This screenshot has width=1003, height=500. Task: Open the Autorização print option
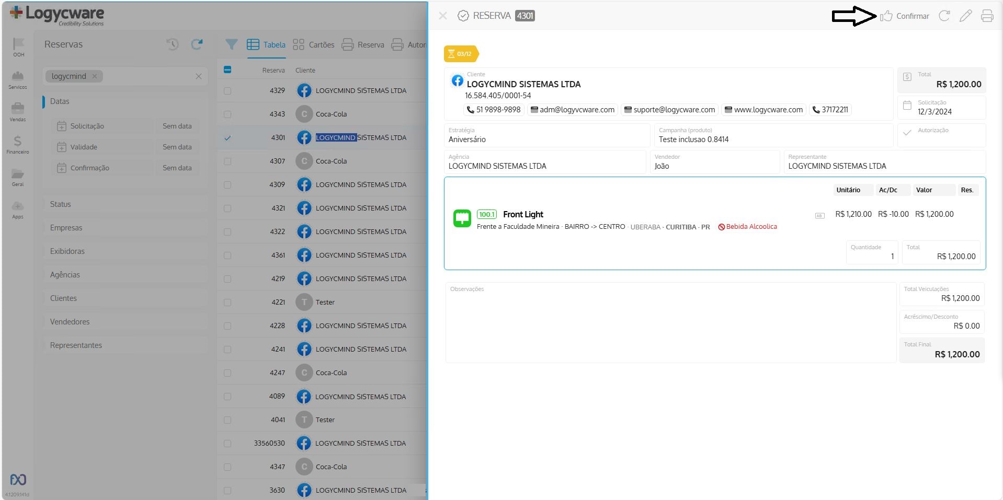pos(408,45)
